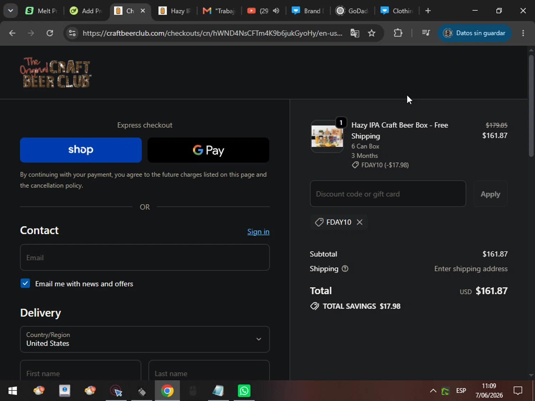Click the translate page icon

coord(355,33)
